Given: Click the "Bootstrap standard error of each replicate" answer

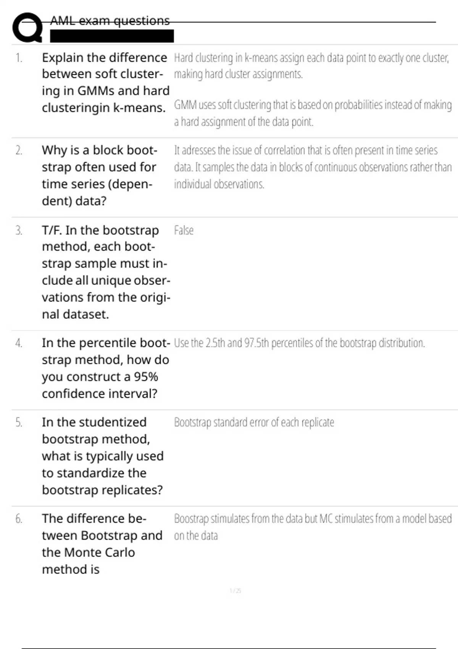Looking at the screenshot, I should 254,423.
